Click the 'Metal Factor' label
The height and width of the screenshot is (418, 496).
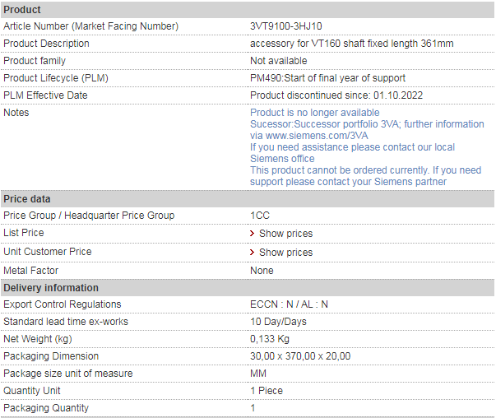pos(30,271)
